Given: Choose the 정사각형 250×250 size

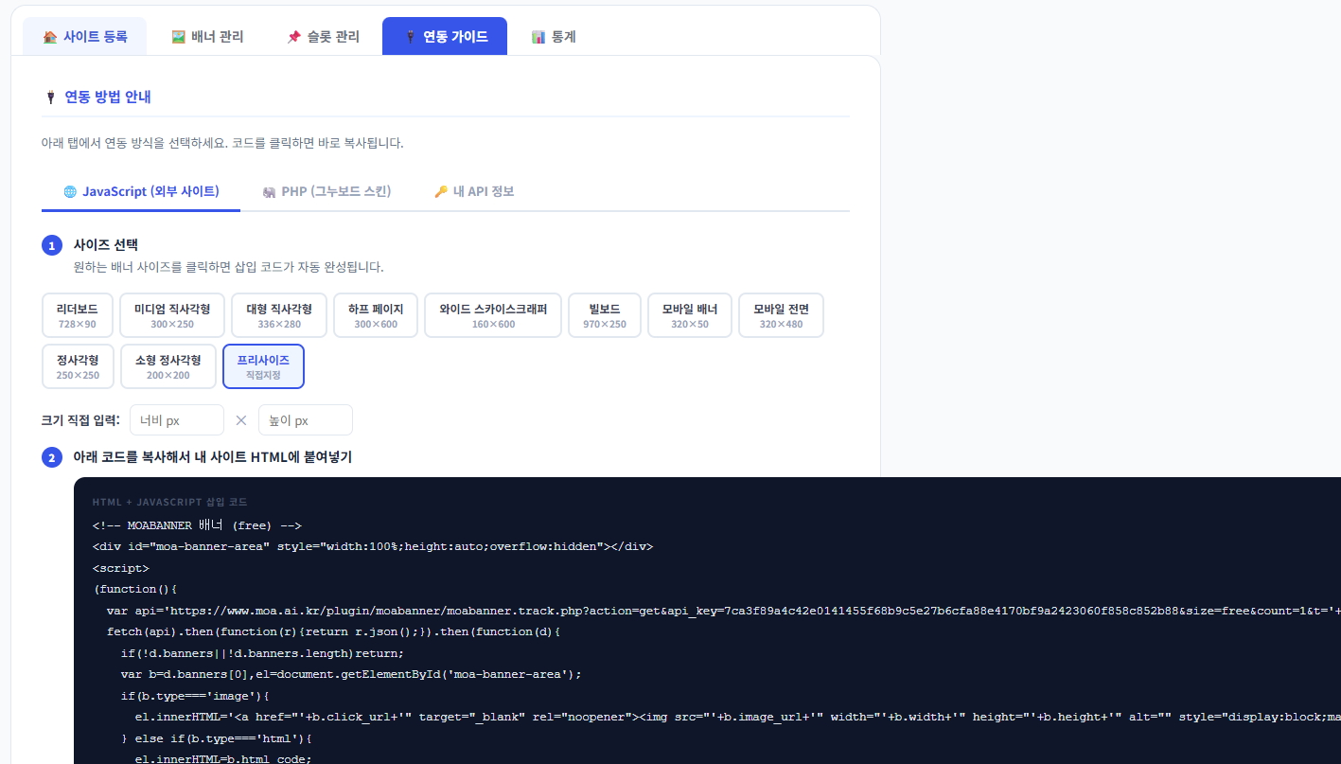Looking at the screenshot, I should pos(78,366).
